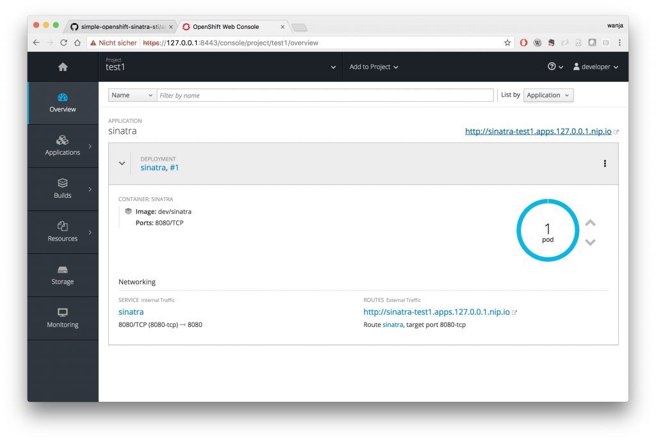
Task: Reload the page
Action: [63, 43]
